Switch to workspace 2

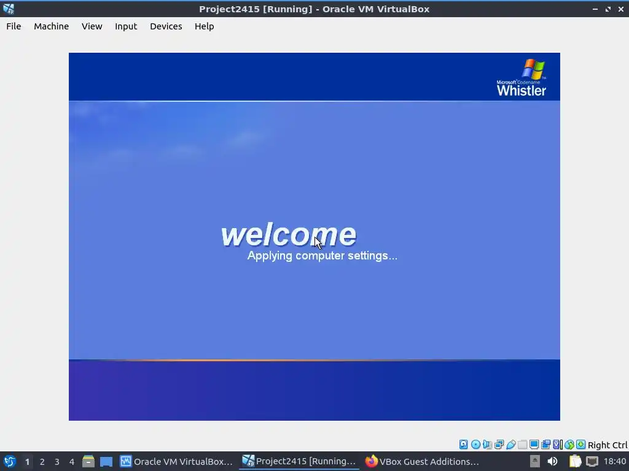click(42, 462)
